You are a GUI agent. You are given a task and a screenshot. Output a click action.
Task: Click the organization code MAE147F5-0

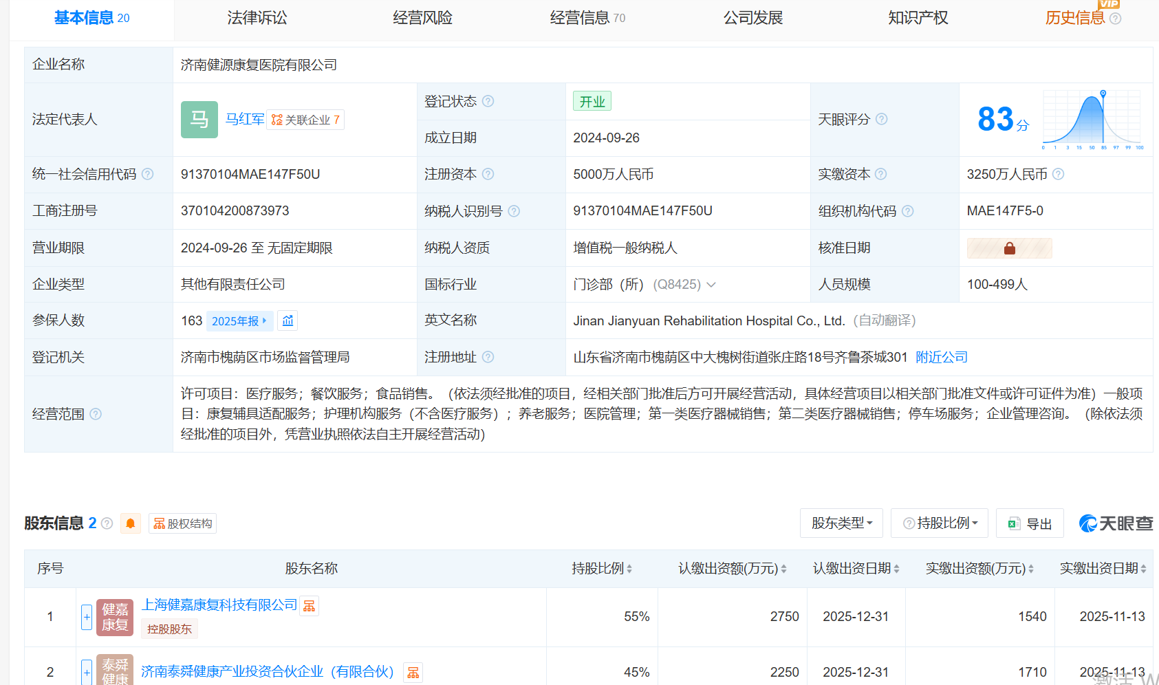point(1005,211)
